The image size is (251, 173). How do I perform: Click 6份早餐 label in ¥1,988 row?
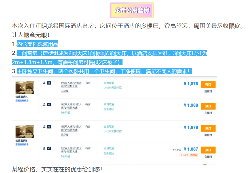point(65,113)
